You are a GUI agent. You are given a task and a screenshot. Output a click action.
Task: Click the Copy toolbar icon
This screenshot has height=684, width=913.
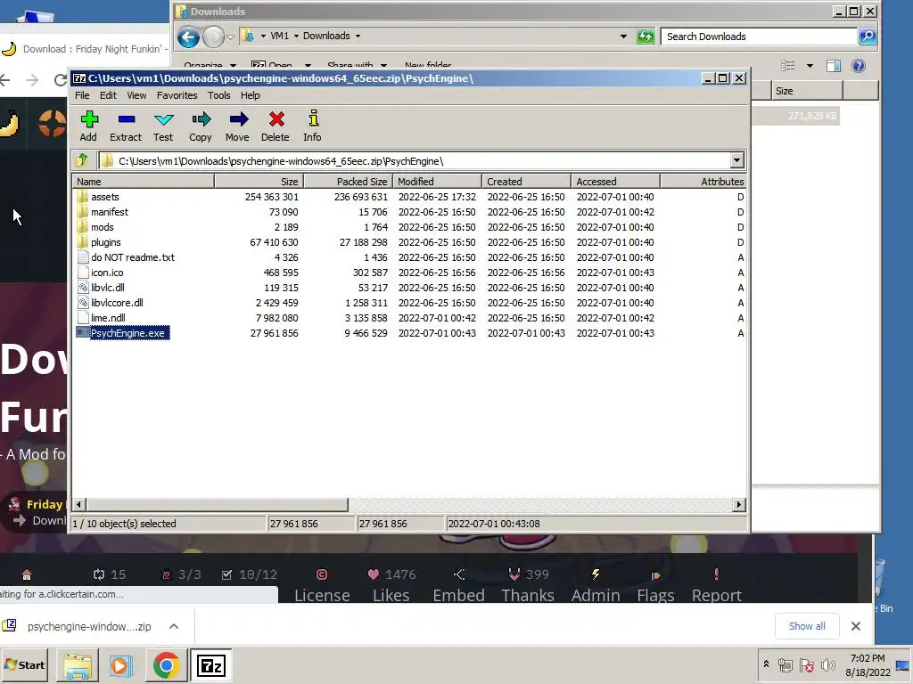coord(201,126)
